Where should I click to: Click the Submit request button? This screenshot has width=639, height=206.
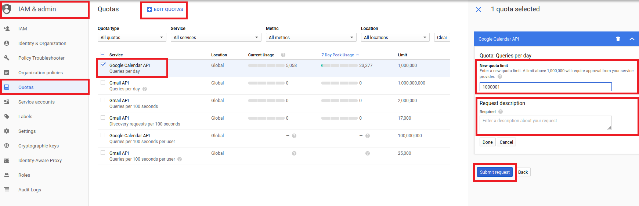click(x=494, y=172)
